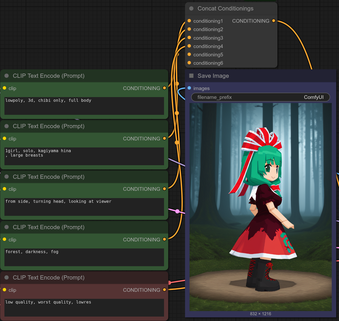339x321 pixels.
Task: Click the CONDITIONING output port of the kagiyama hina node
Action: click(164, 138)
